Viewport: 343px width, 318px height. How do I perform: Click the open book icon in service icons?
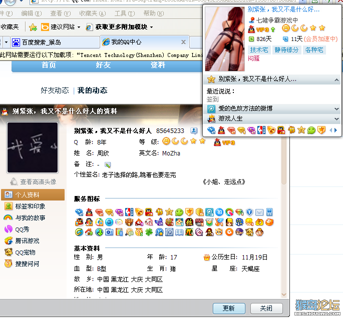point(179,232)
